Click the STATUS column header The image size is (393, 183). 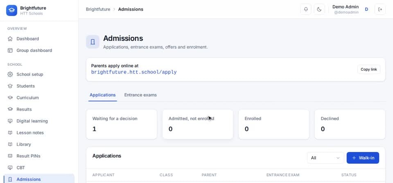click(x=349, y=175)
